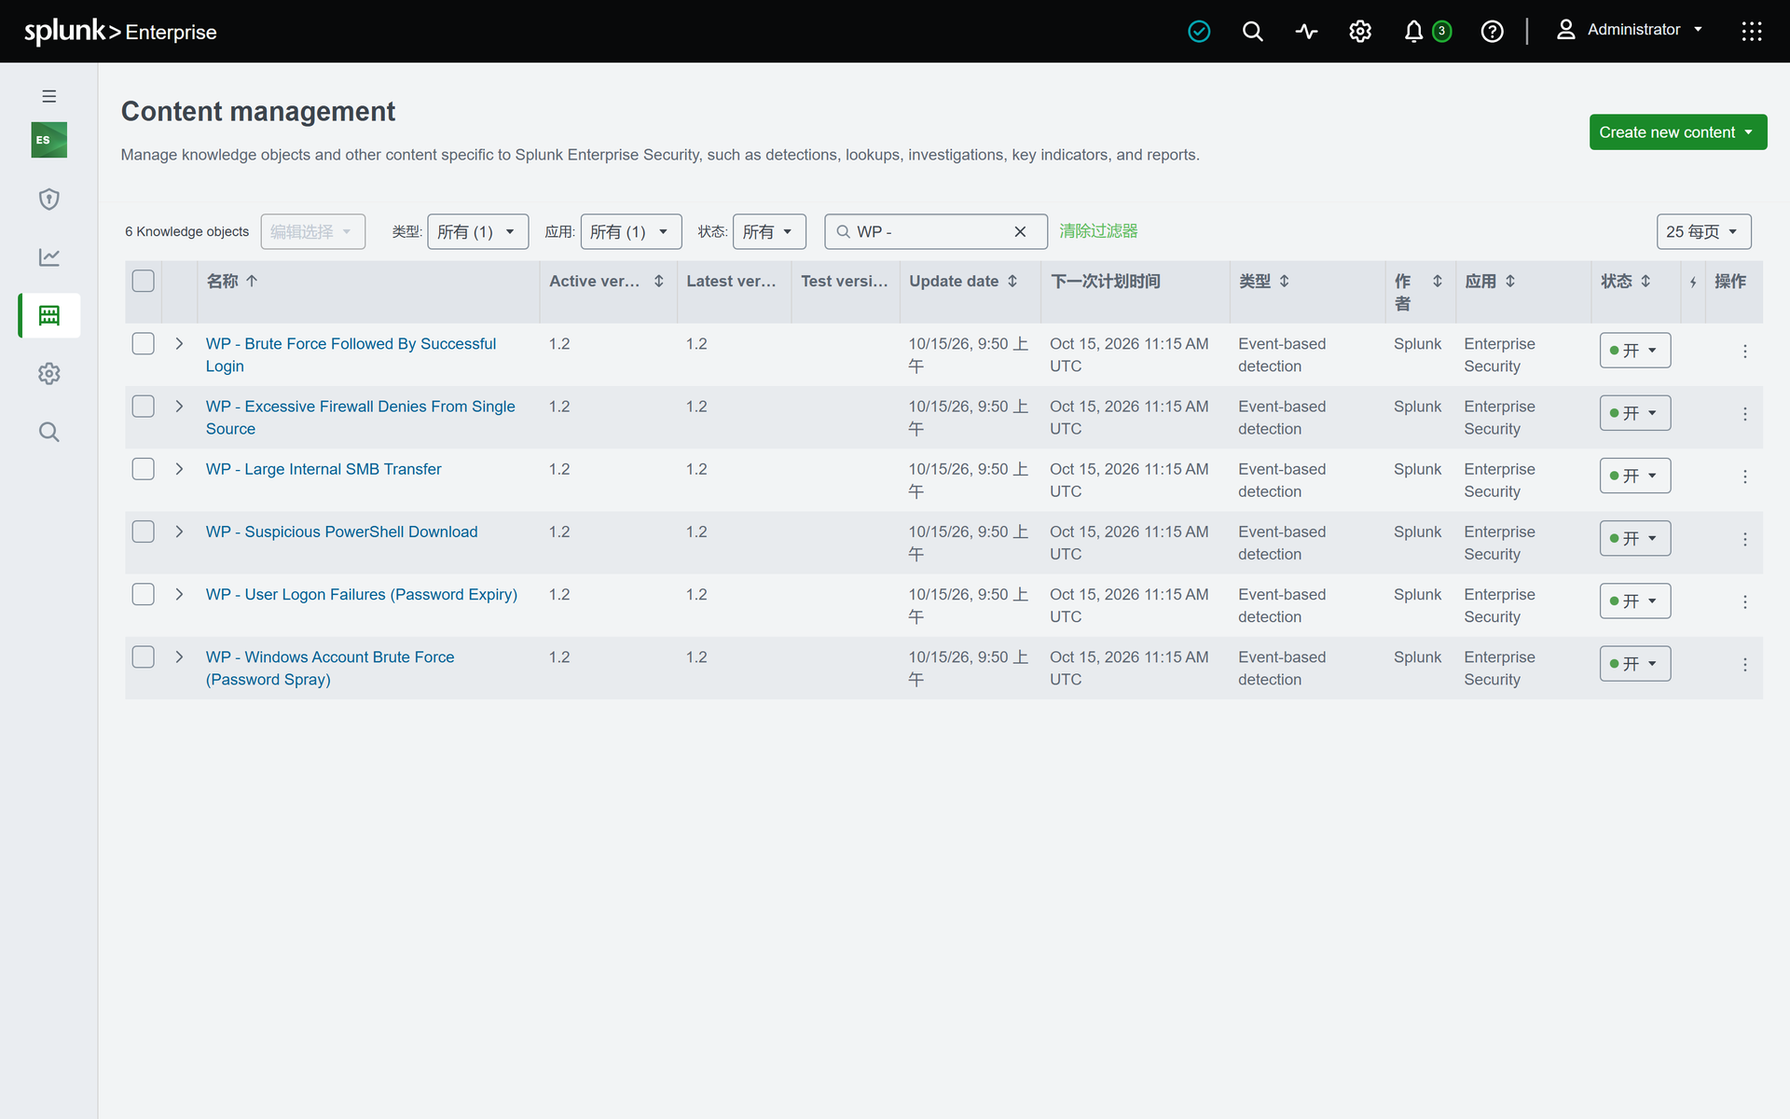Screen dimensions: 1790x1119
Task: Click the health status checkmark icon
Action: click(x=1199, y=32)
